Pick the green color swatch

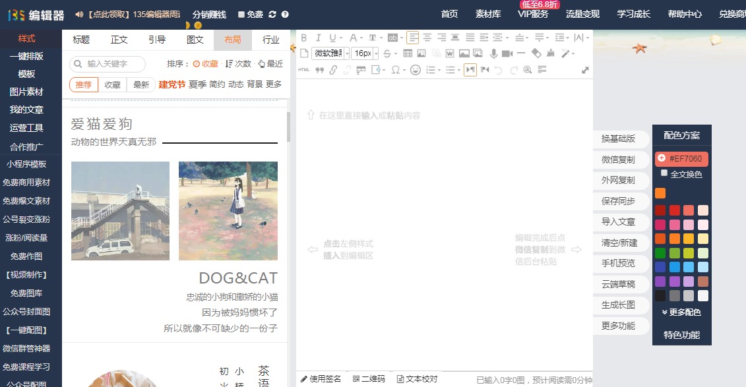point(660,253)
